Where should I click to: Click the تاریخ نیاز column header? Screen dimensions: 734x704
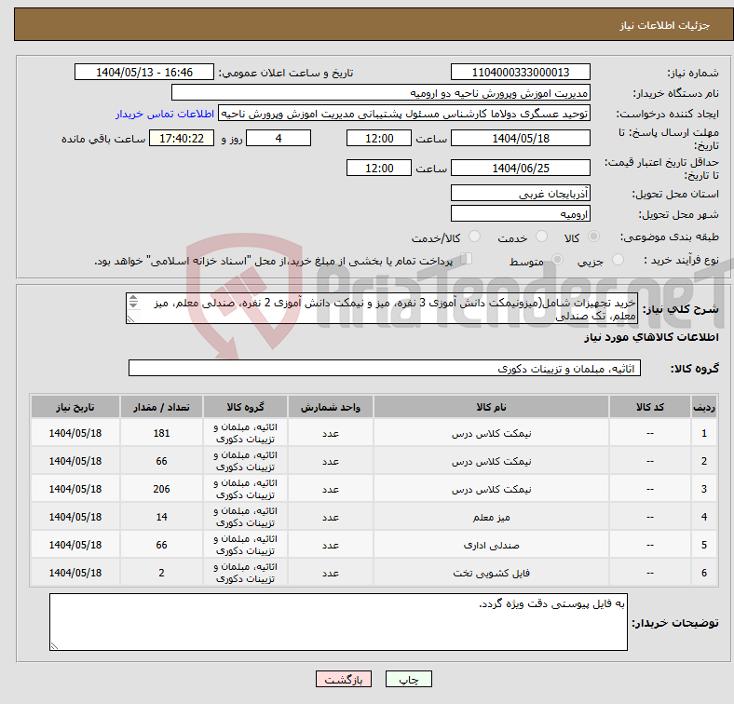pos(75,407)
